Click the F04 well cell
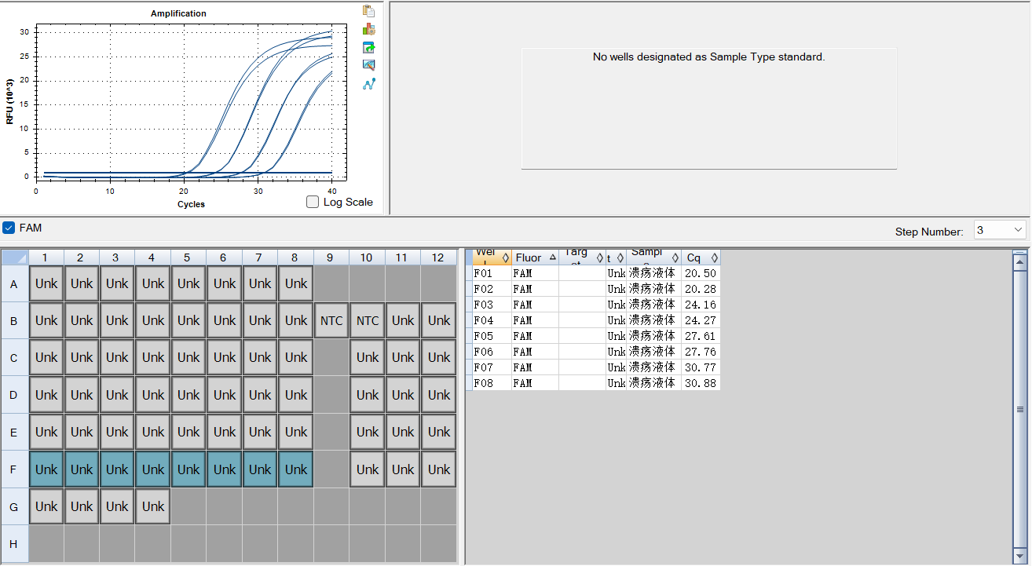The image size is (1032, 566). tap(492, 320)
